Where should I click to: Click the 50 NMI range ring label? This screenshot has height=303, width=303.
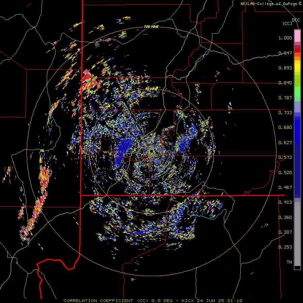coord(151,89)
